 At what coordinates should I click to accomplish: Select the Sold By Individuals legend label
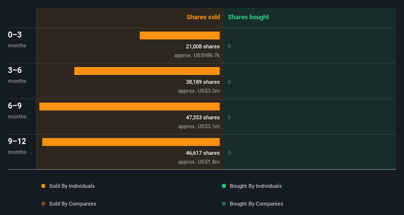[72, 186]
